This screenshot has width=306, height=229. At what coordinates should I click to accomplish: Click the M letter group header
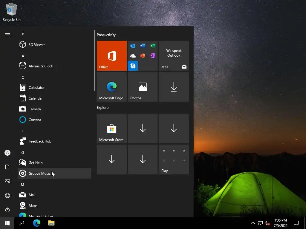click(23, 185)
